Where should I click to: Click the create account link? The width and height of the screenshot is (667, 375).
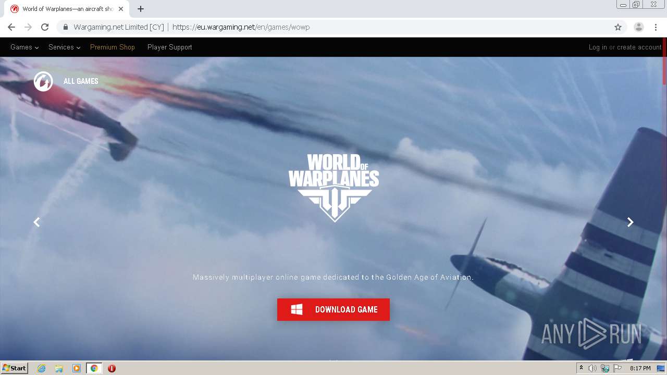[x=639, y=47]
